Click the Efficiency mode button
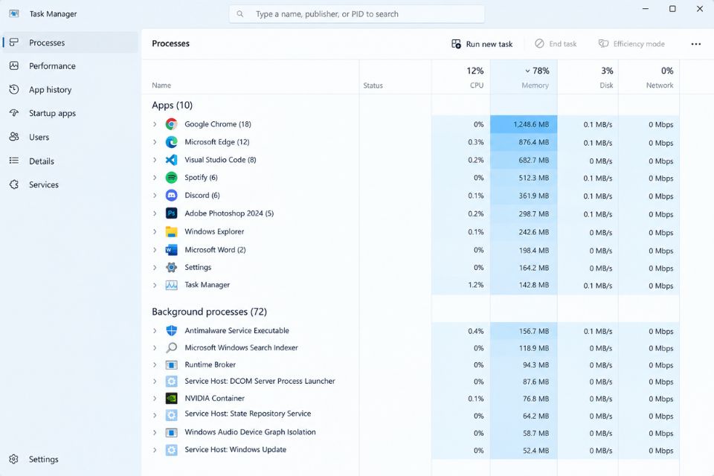 (x=631, y=44)
